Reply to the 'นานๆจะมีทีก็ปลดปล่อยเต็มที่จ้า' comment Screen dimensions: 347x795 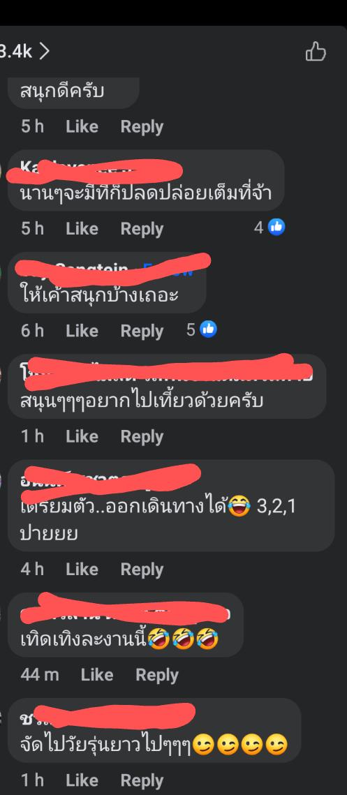coord(142,229)
